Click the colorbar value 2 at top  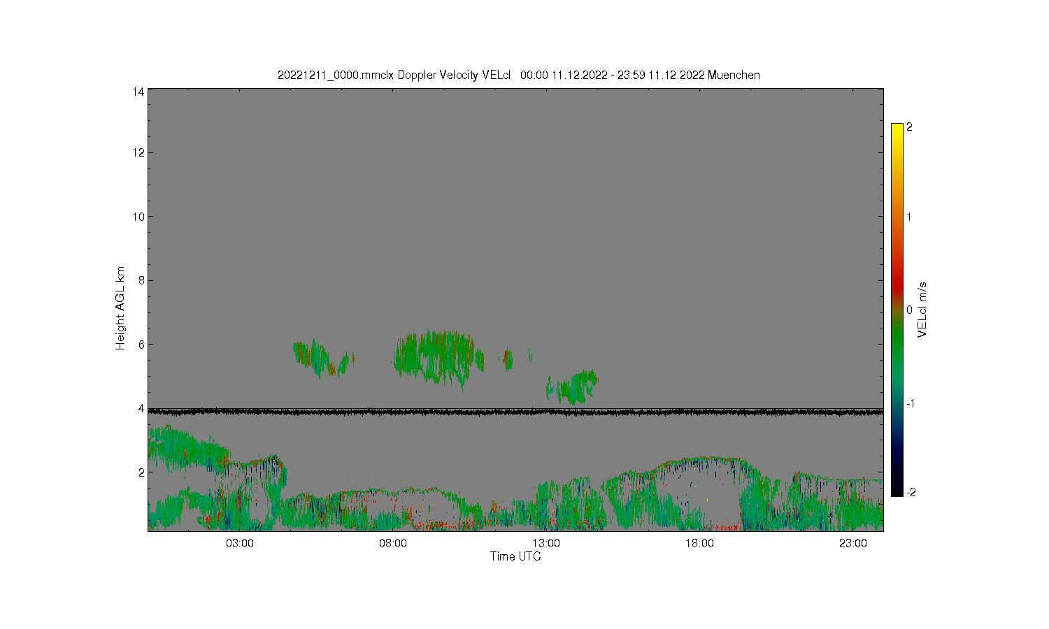pyautogui.click(x=909, y=127)
